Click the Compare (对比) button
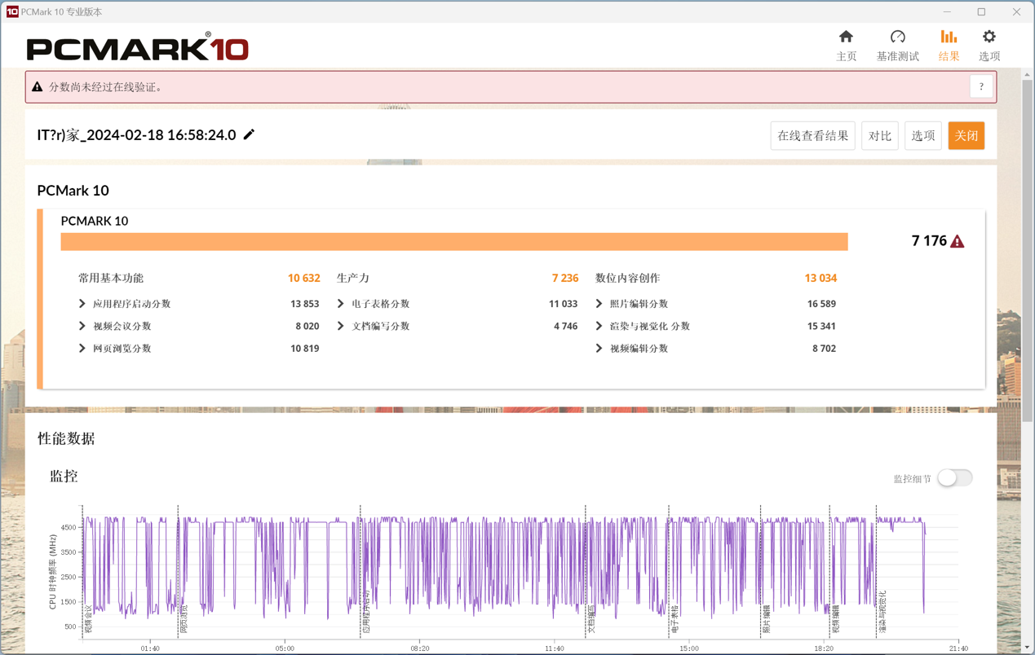1035x655 pixels. (x=879, y=136)
